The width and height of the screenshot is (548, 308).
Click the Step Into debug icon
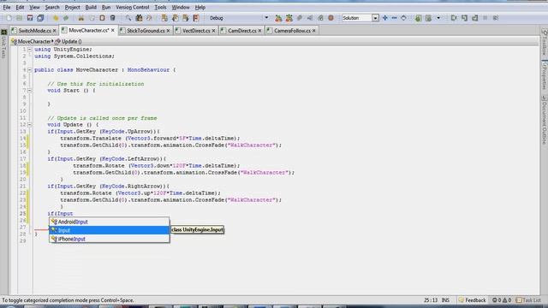point(464,18)
